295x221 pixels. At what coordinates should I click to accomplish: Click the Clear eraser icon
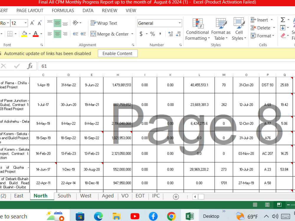(x=283, y=36)
